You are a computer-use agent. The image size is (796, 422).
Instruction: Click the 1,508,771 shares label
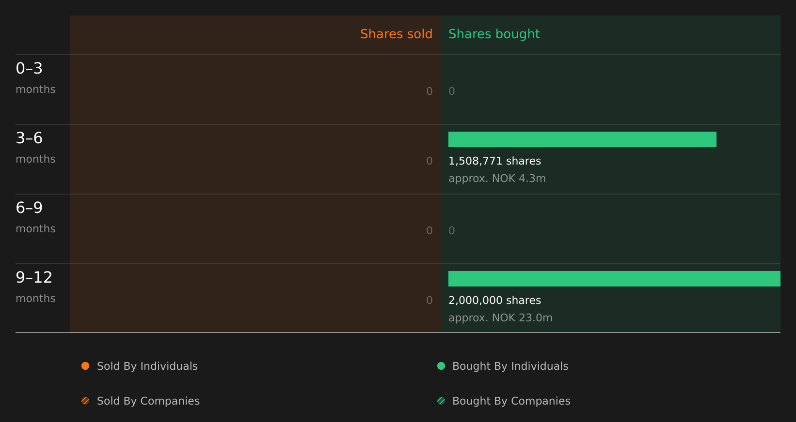494,161
